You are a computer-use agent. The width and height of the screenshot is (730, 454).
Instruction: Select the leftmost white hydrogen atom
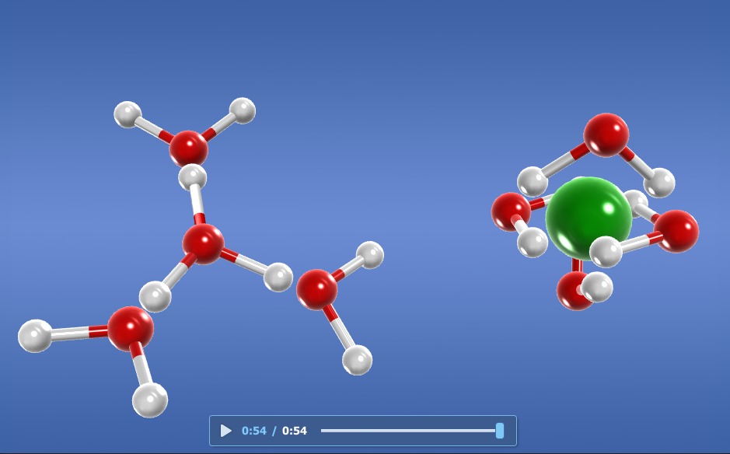point(34,337)
